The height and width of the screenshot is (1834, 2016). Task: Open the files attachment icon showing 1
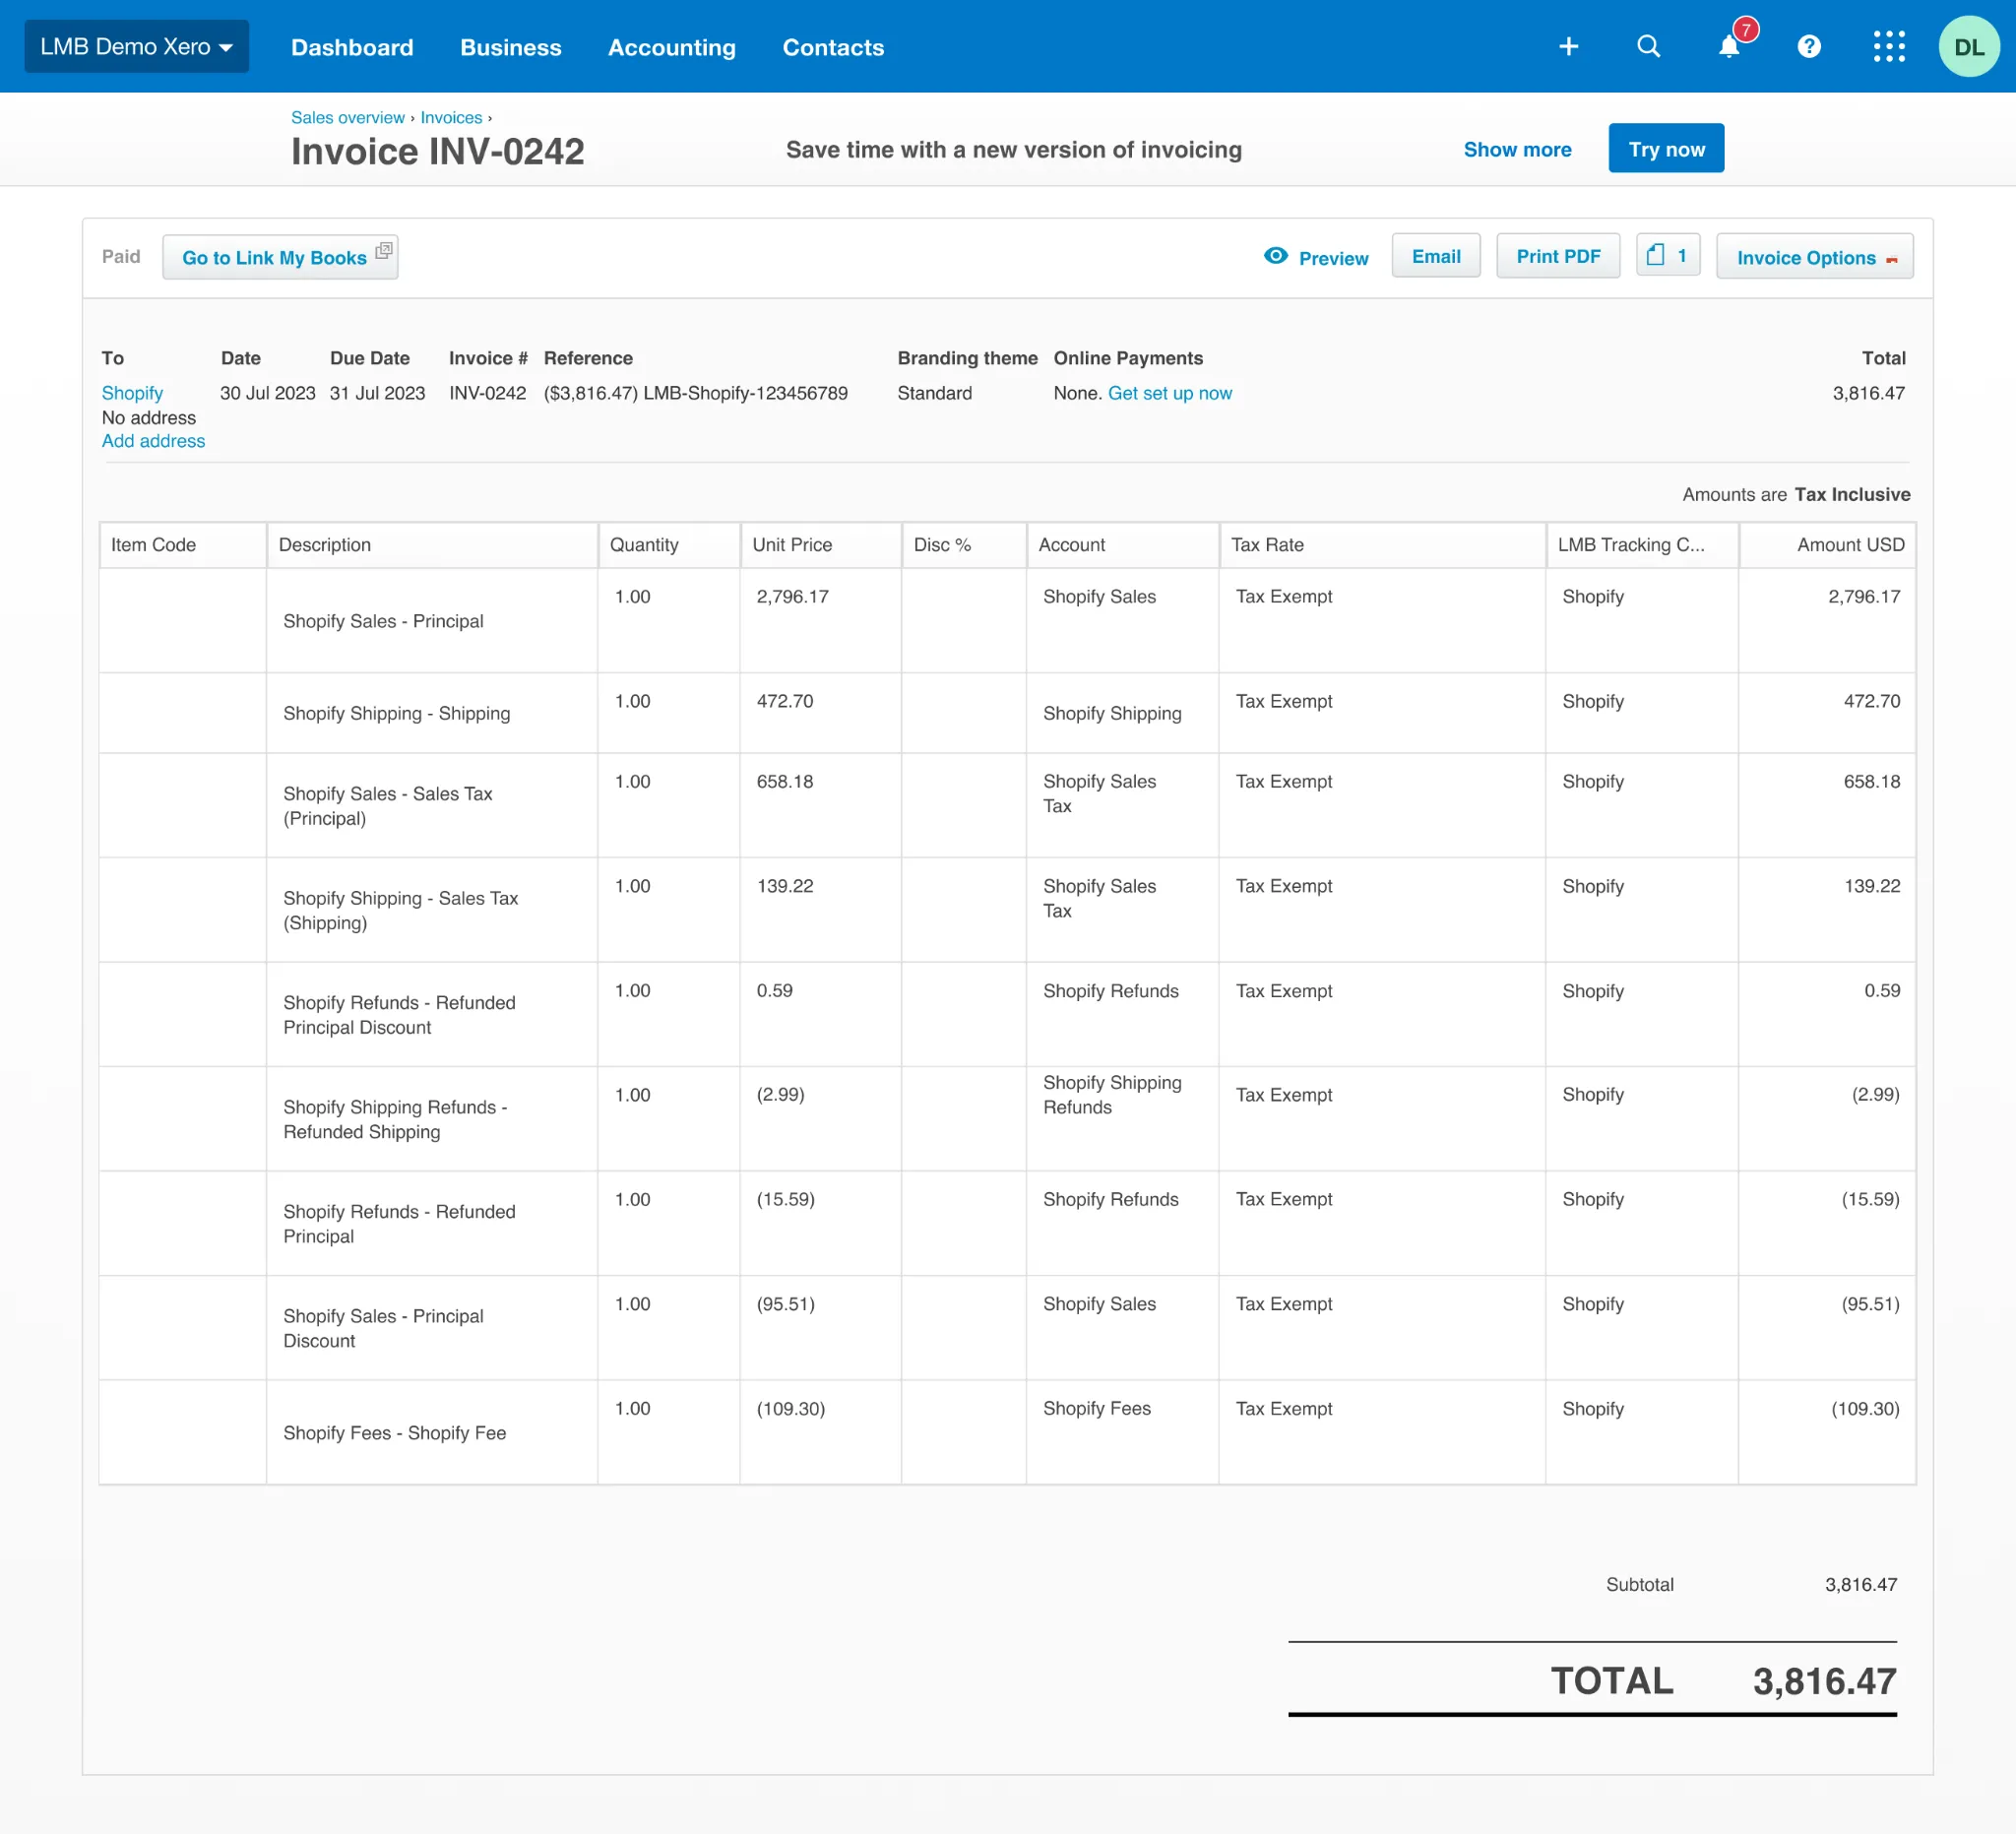1667,255
